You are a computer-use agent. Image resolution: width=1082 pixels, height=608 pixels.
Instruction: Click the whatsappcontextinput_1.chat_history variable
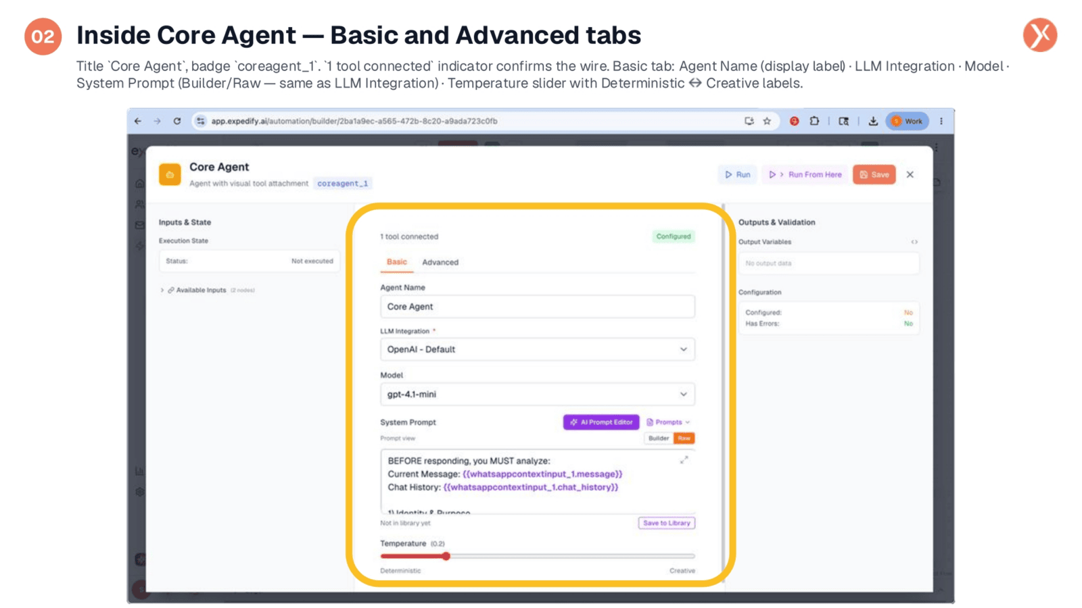[531, 487]
